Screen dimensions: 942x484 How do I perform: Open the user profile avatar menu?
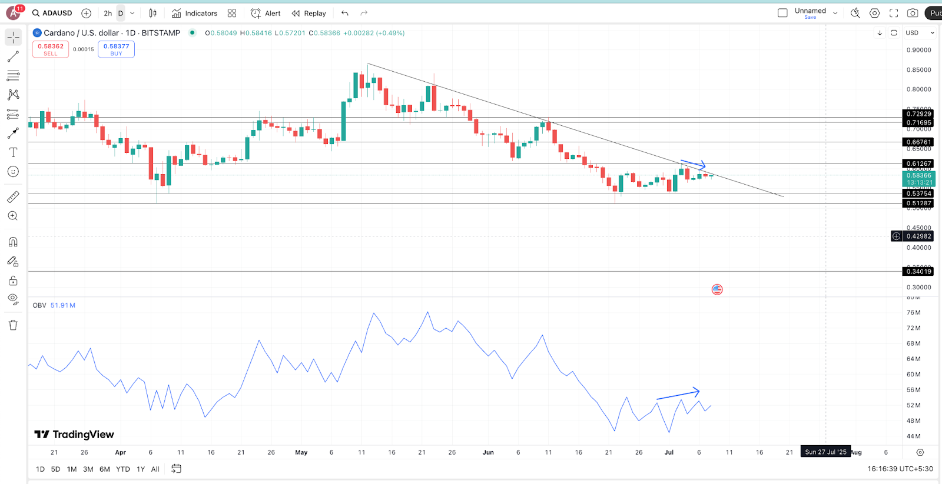pos(13,13)
